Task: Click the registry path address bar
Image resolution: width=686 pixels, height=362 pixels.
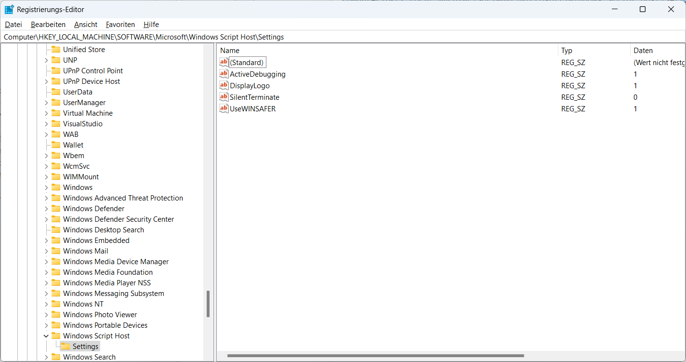Action: 343,37
